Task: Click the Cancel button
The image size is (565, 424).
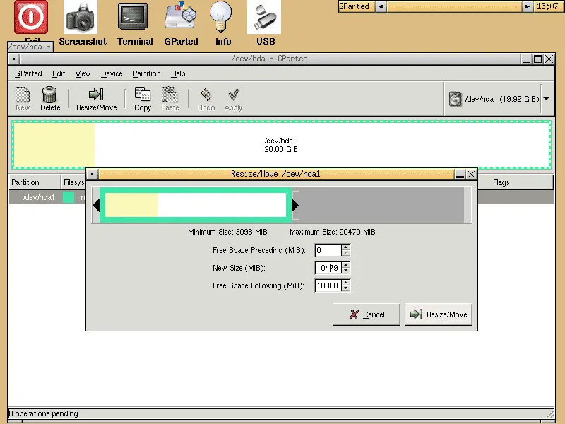Action: click(x=366, y=314)
